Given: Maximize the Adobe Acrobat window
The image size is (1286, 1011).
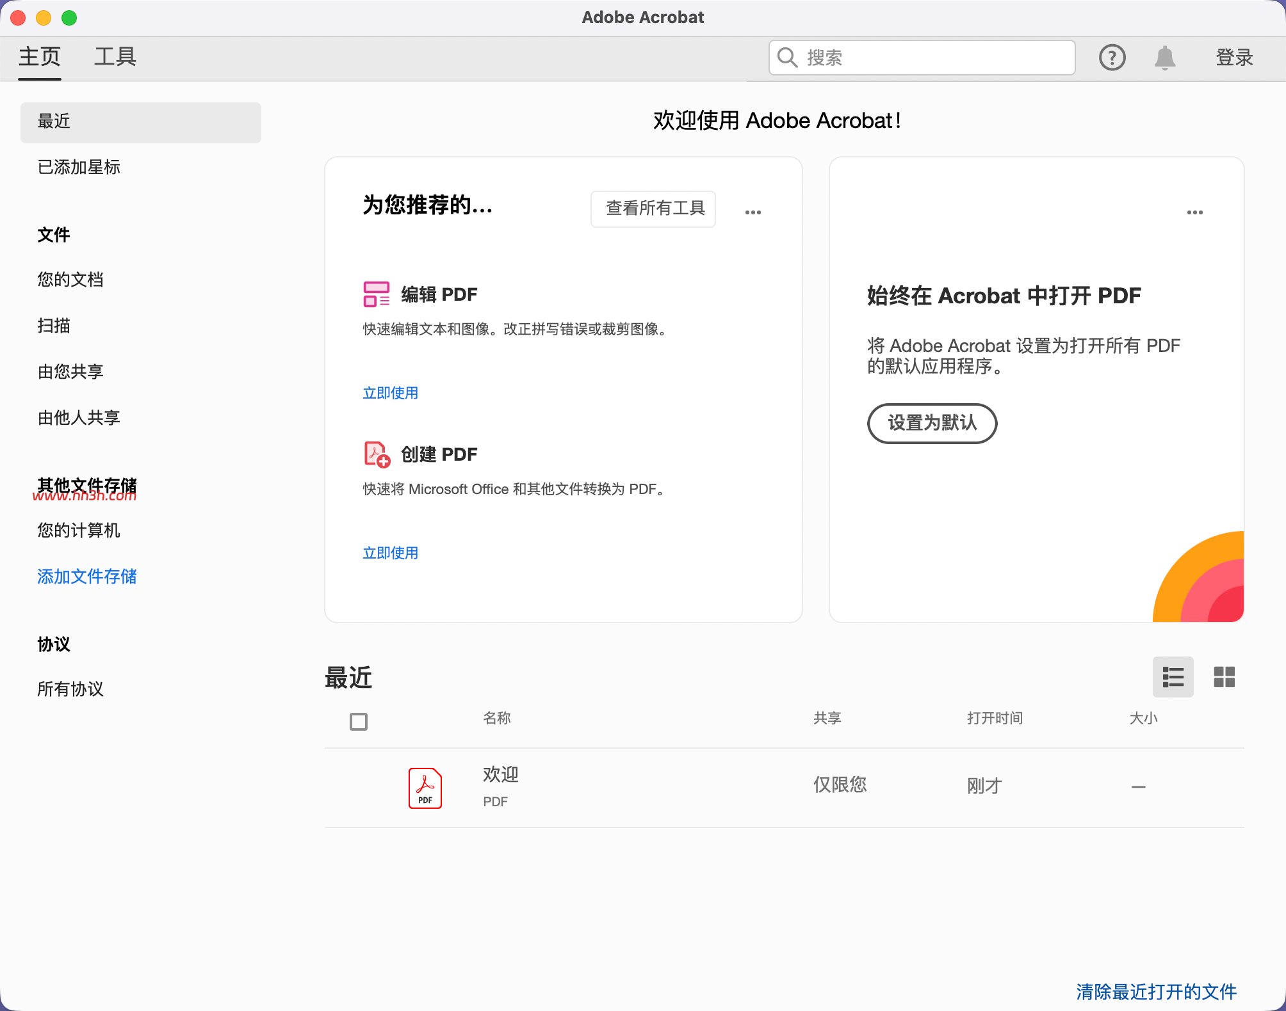Looking at the screenshot, I should click(69, 18).
